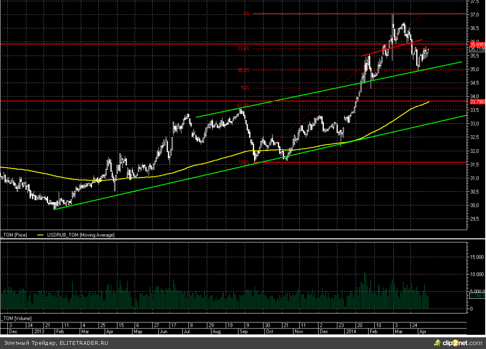Click the 34,0 price axis label

pyautogui.click(x=475, y=97)
